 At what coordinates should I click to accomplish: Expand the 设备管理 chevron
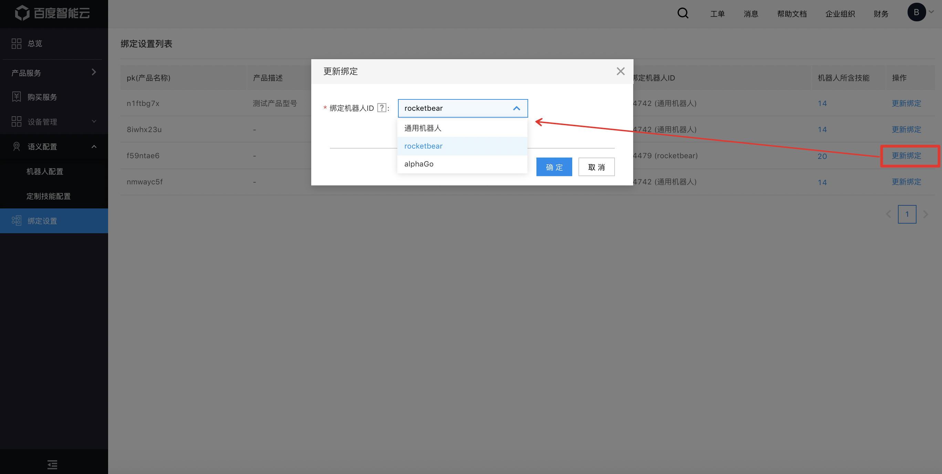(94, 121)
